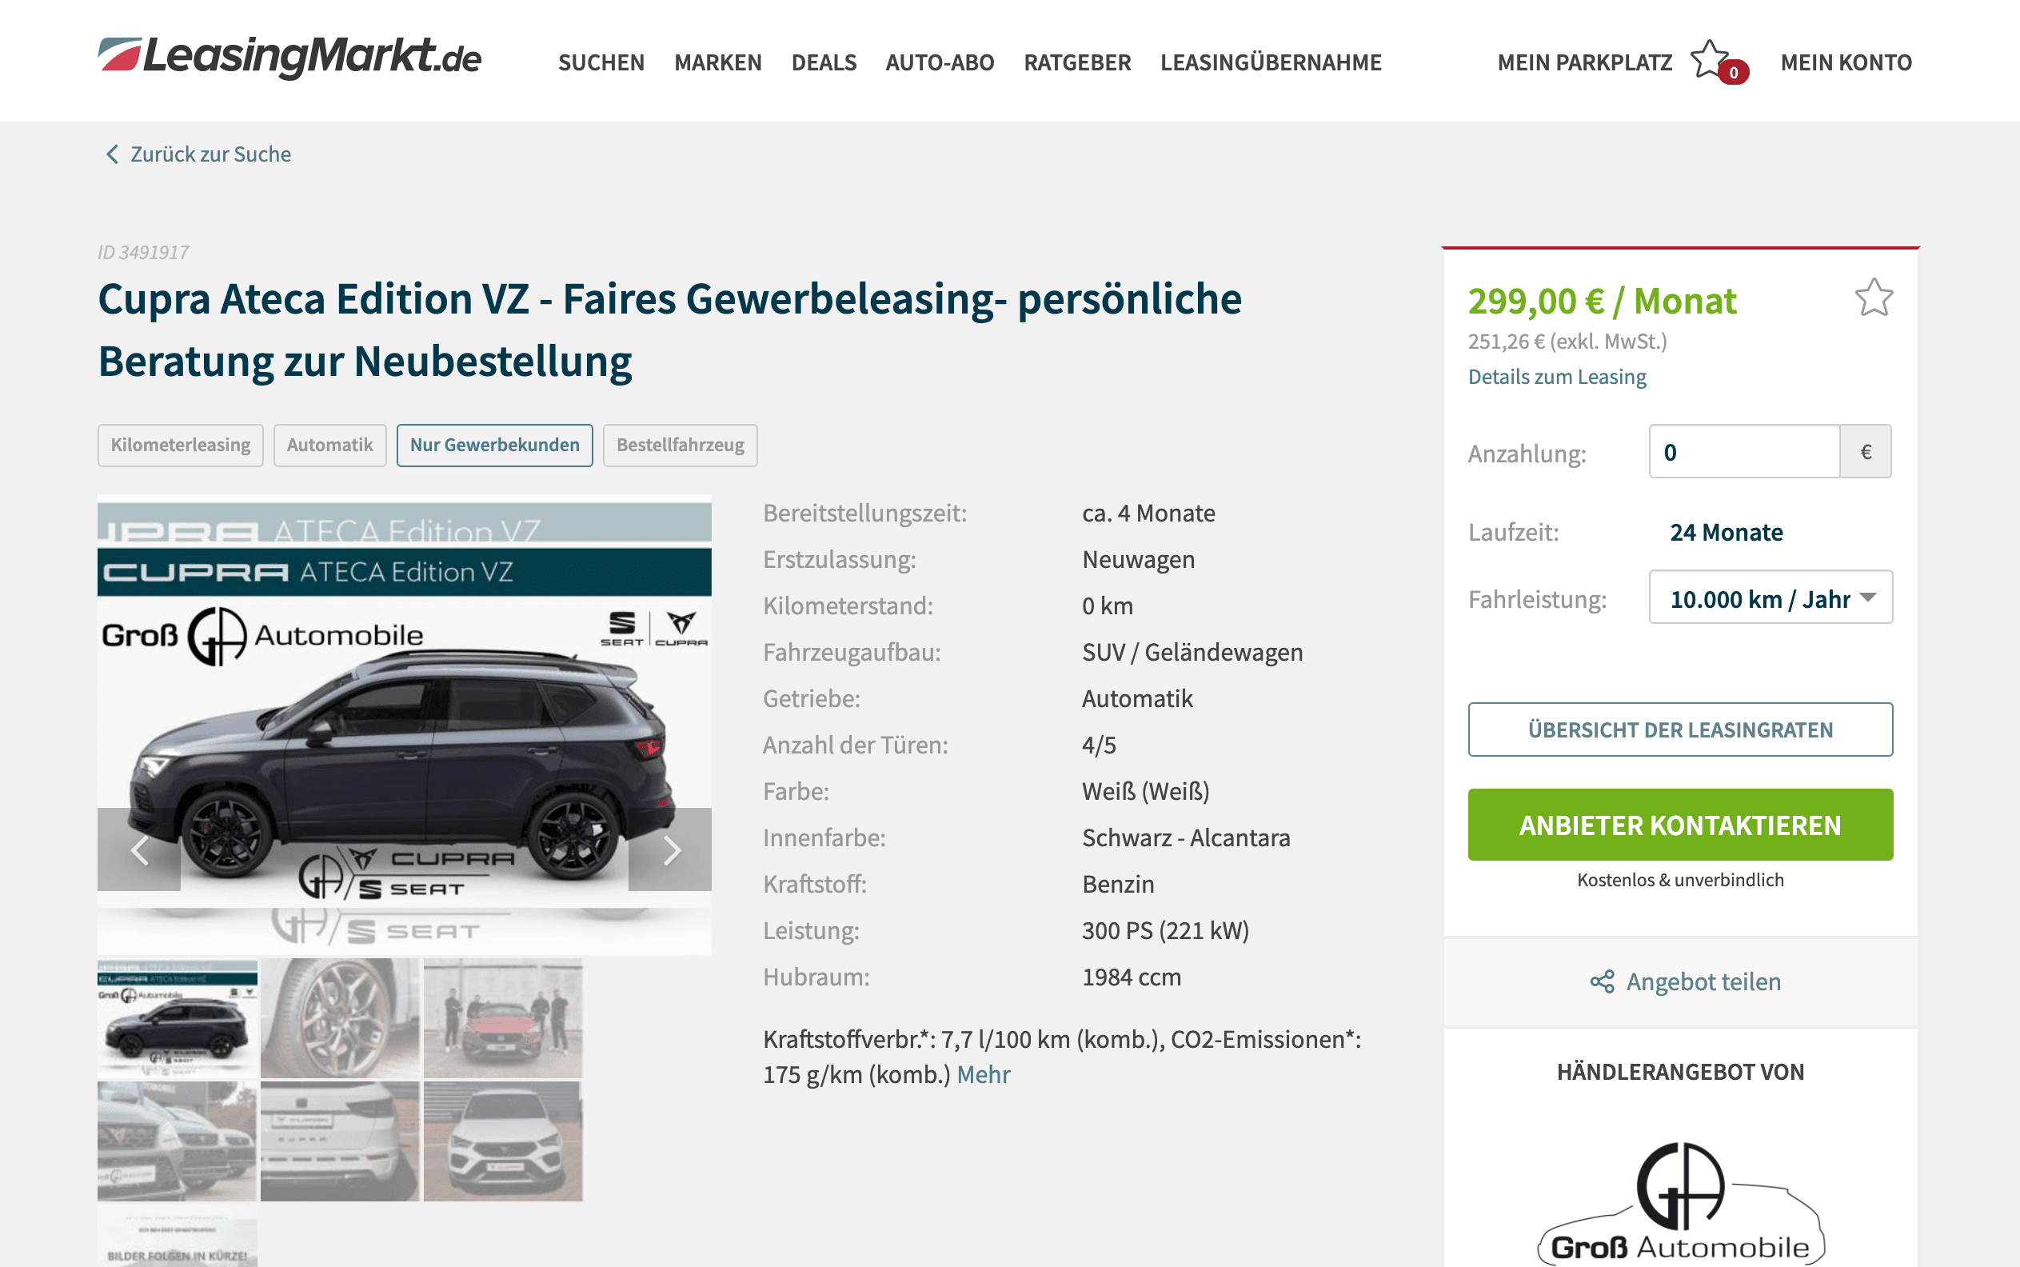Open the SUCHEN menu
The width and height of the screenshot is (2020, 1267).
click(x=601, y=62)
